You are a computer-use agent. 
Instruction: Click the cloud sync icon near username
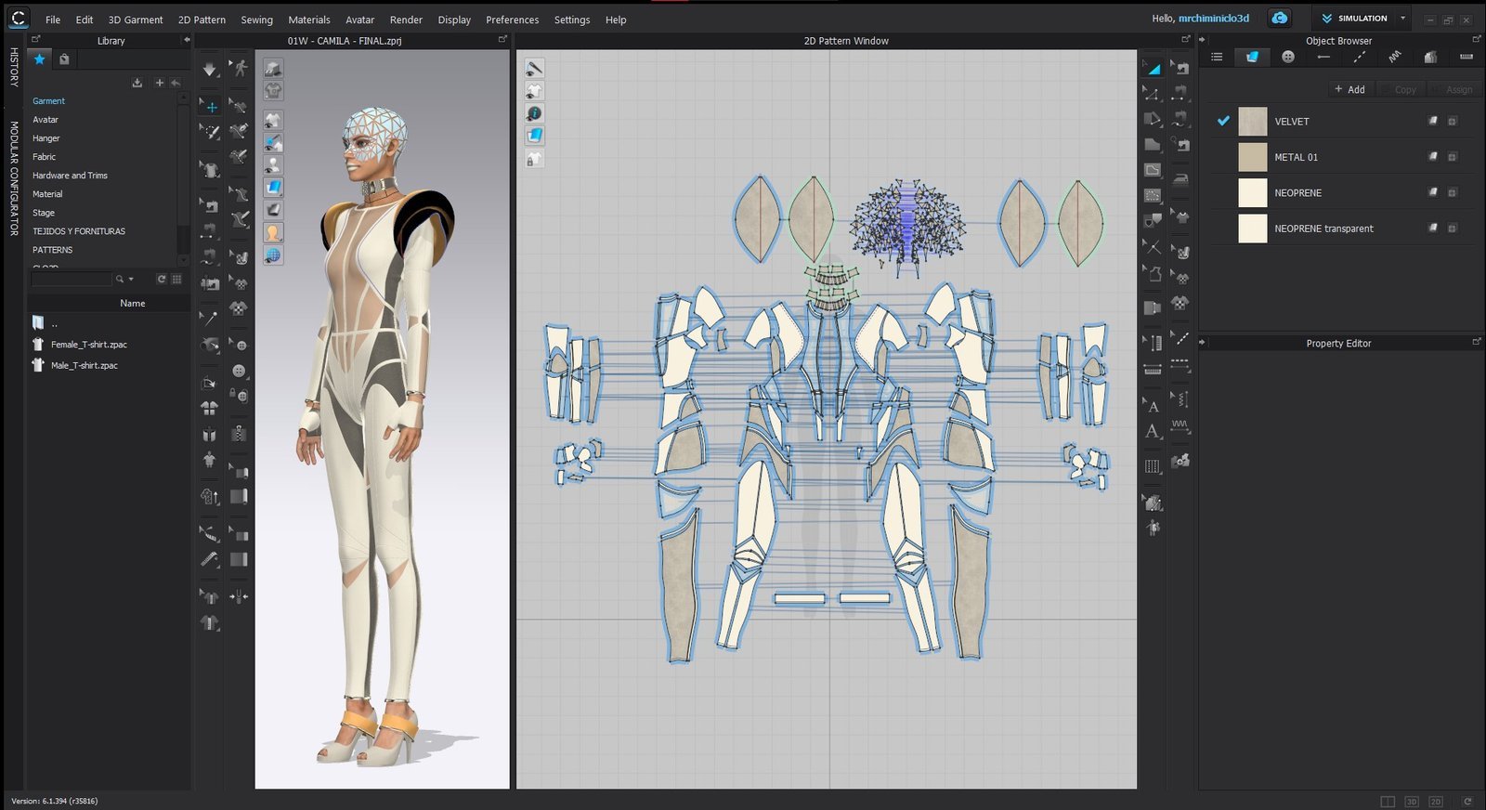click(x=1280, y=18)
